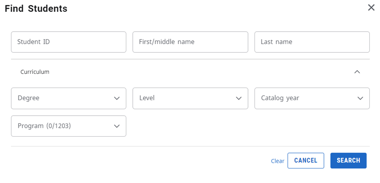The width and height of the screenshot is (380, 183).
Task: Focus the Student ID field
Action: tap(68, 42)
